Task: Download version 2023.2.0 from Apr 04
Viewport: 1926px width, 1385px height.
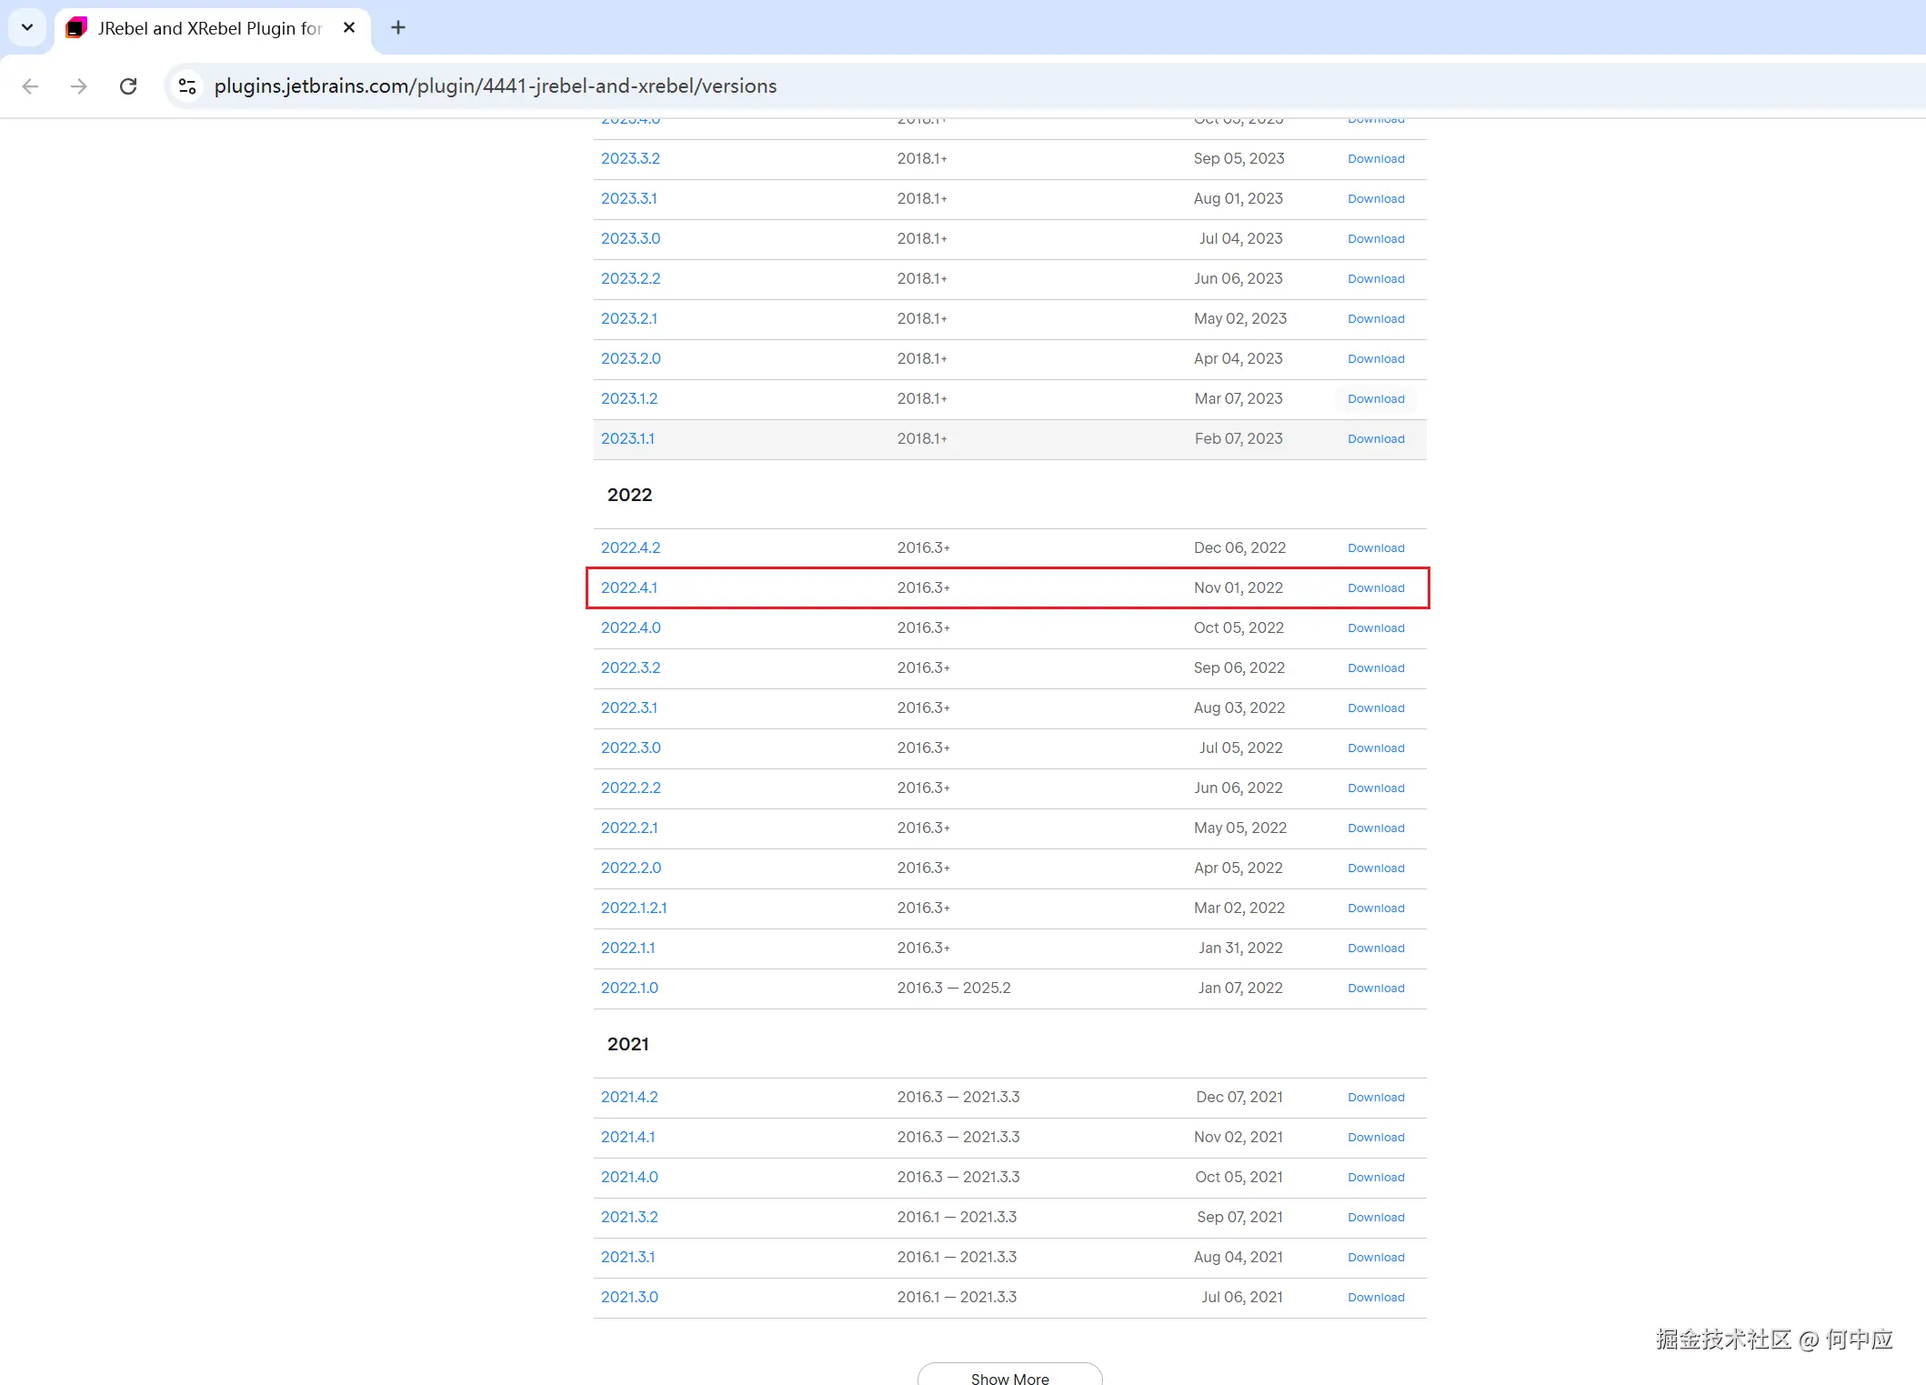Action: click(x=1375, y=359)
